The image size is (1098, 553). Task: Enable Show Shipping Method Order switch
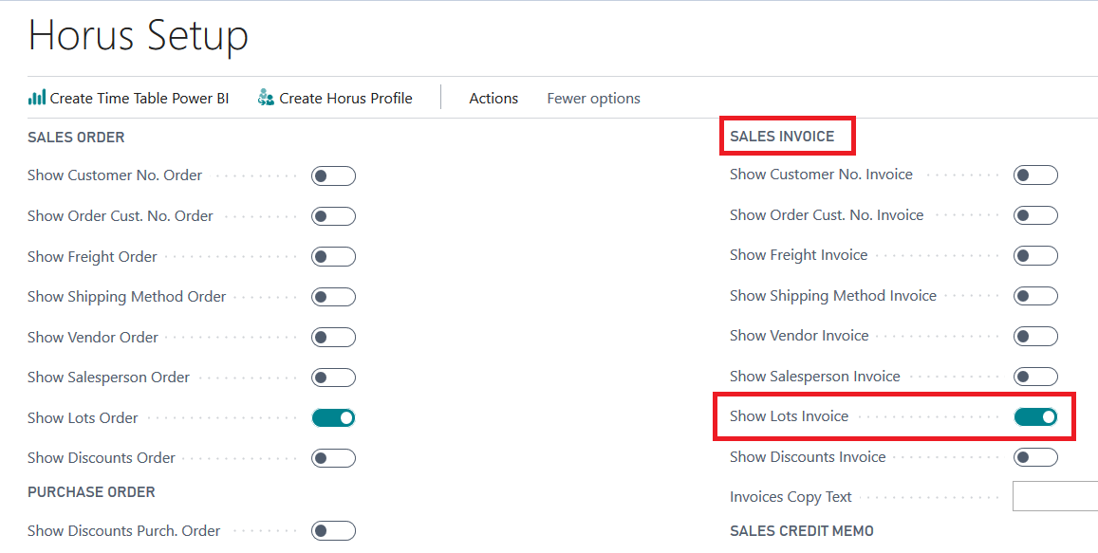(x=333, y=297)
